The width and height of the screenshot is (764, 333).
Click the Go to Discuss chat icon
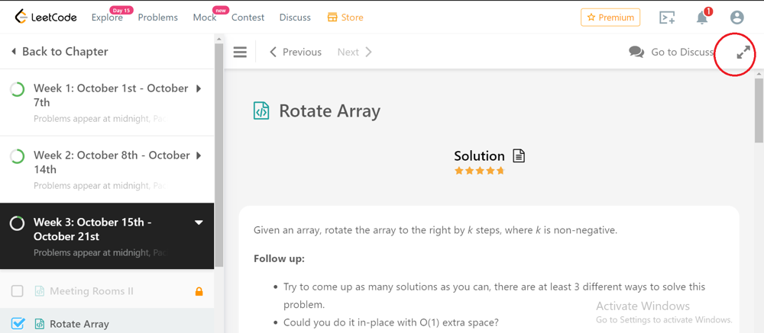636,52
